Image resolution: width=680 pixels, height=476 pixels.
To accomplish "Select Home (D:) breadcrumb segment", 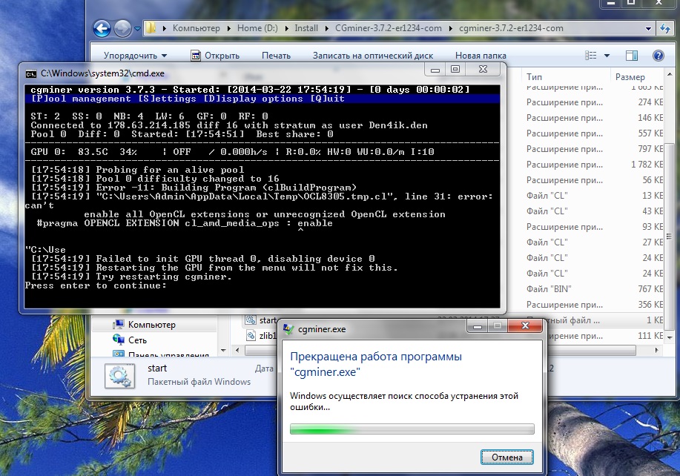I will (257, 28).
